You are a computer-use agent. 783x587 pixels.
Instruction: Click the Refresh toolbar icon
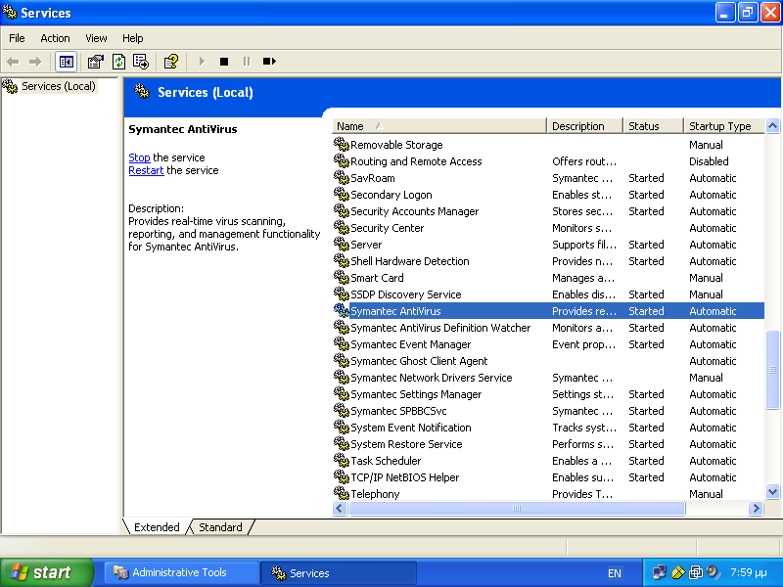click(x=118, y=62)
